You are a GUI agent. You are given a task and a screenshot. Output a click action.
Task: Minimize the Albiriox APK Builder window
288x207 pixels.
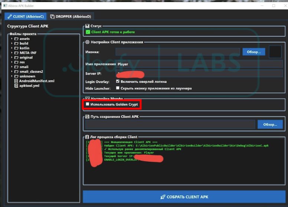click(x=262, y=6)
